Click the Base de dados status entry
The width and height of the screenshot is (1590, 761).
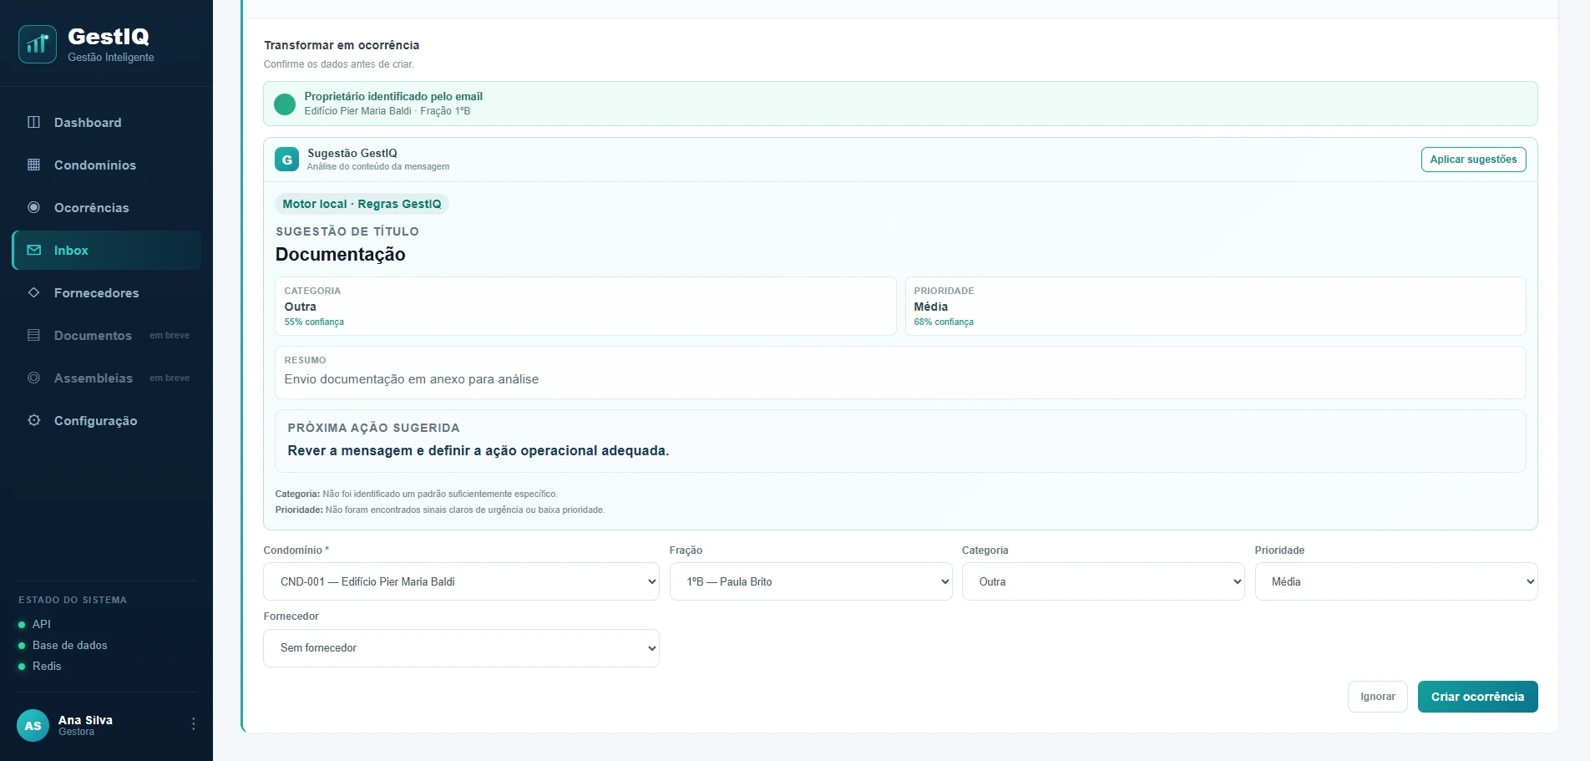point(63,645)
